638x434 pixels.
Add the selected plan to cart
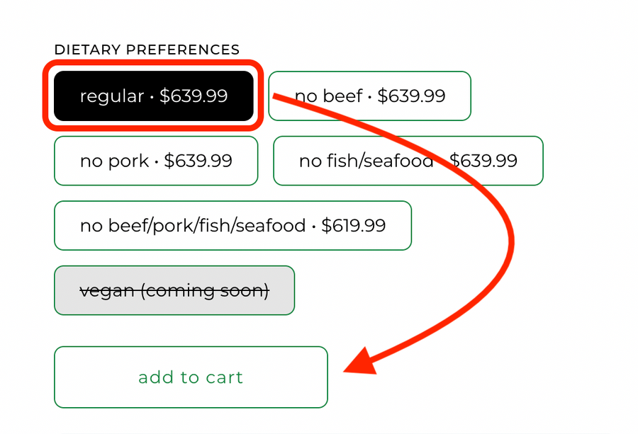(x=191, y=377)
